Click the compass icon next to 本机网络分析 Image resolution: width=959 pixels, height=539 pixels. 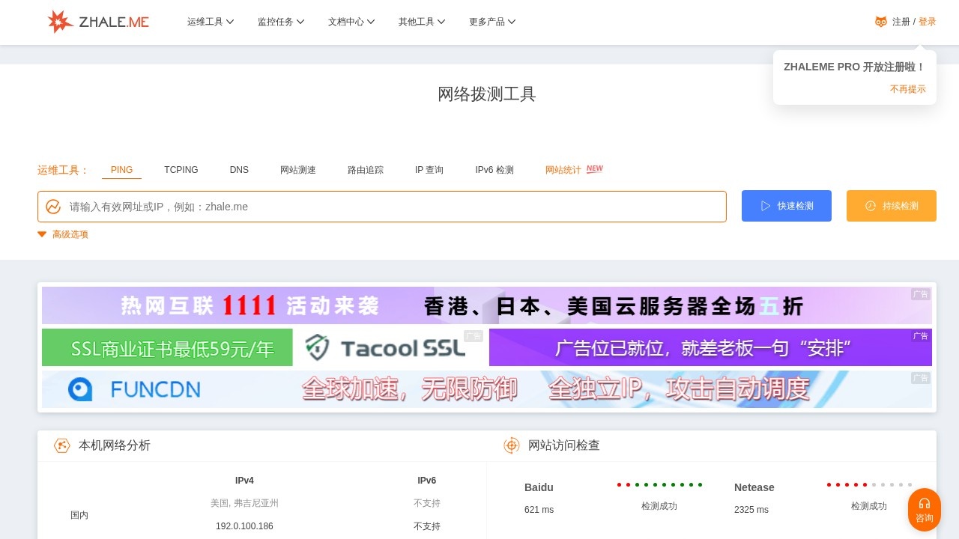62,445
